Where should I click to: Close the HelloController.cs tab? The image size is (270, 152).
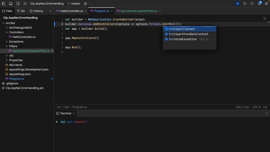pyautogui.click(x=86, y=11)
